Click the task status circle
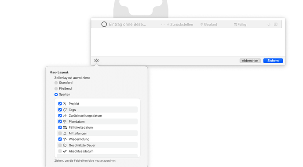The width and height of the screenshot is (303, 167). pos(104,24)
